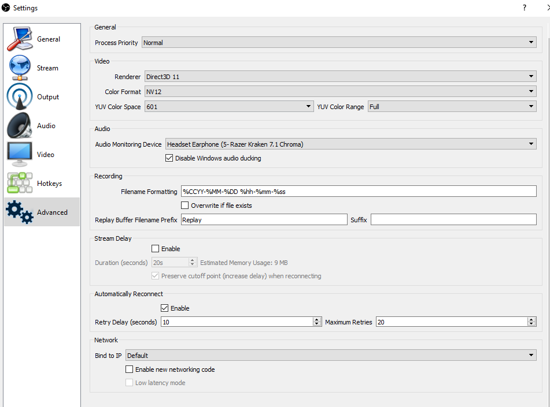Switch to the Stream tab label
550x407 pixels.
tap(47, 68)
